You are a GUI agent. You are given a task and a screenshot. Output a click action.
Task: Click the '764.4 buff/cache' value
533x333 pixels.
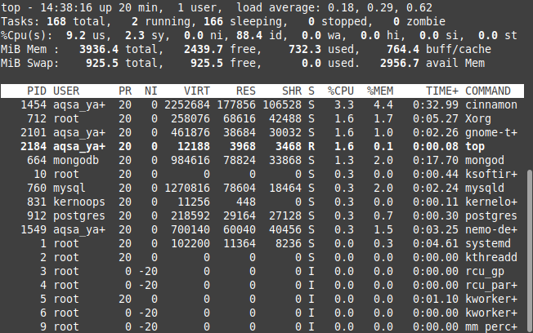[x=439, y=49]
